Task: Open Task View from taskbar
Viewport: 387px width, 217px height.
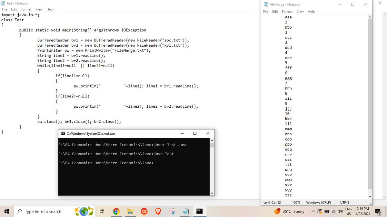Action: [x=102, y=211]
